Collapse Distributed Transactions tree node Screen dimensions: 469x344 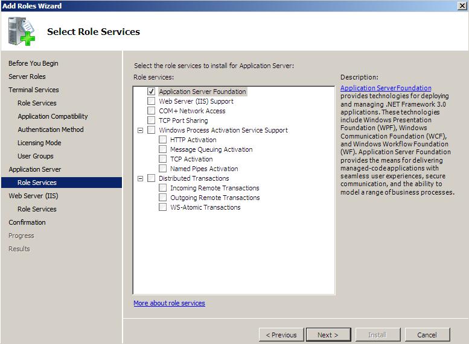[x=140, y=178]
